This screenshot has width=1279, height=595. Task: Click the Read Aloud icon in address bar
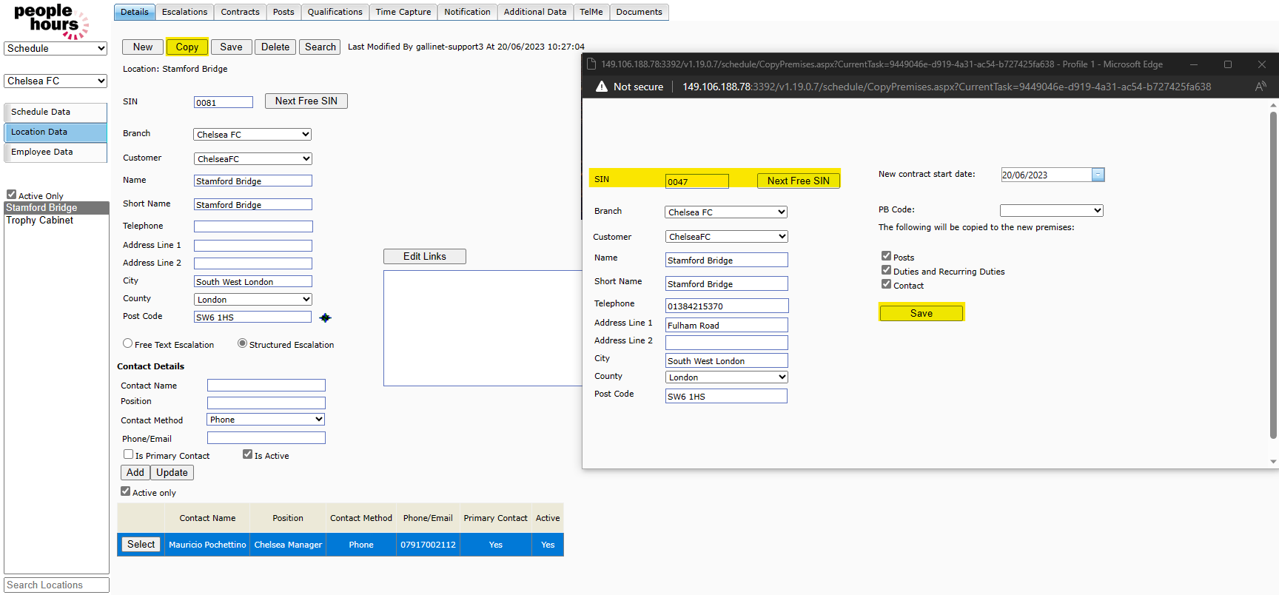tap(1260, 87)
